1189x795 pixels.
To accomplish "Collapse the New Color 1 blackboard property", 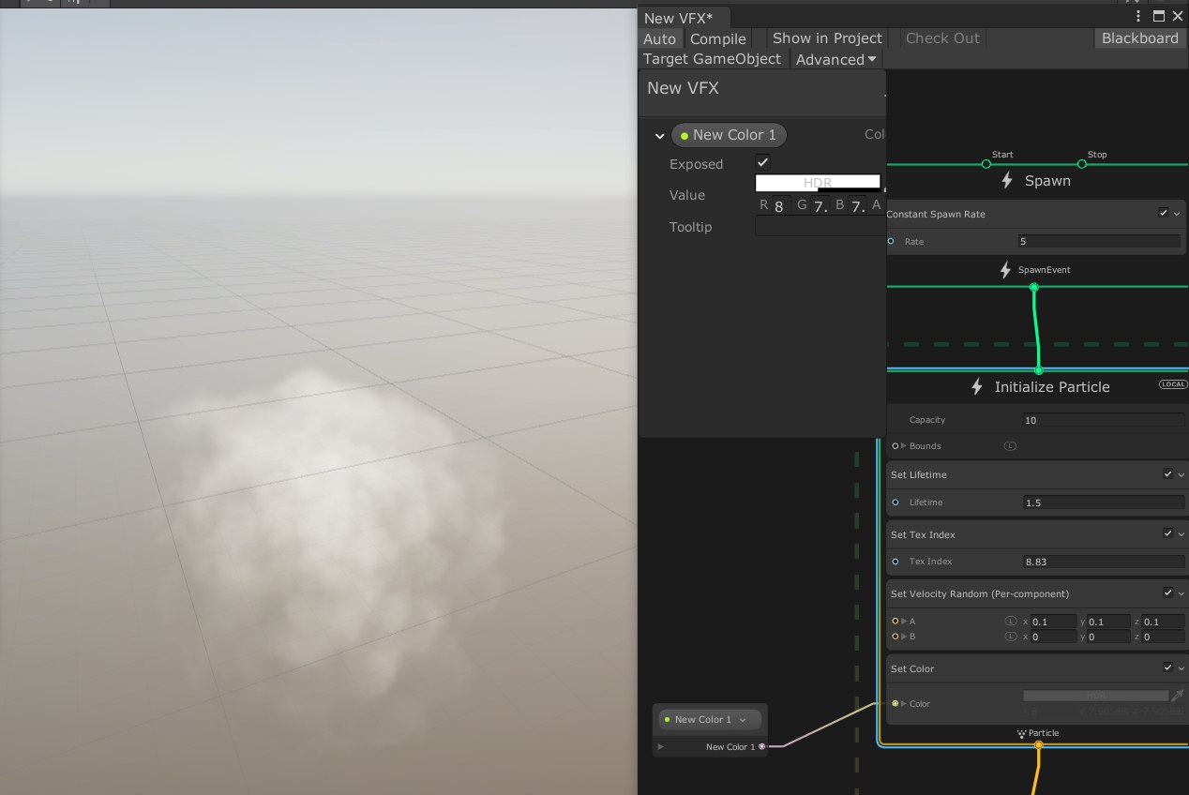I will (x=660, y=136).
